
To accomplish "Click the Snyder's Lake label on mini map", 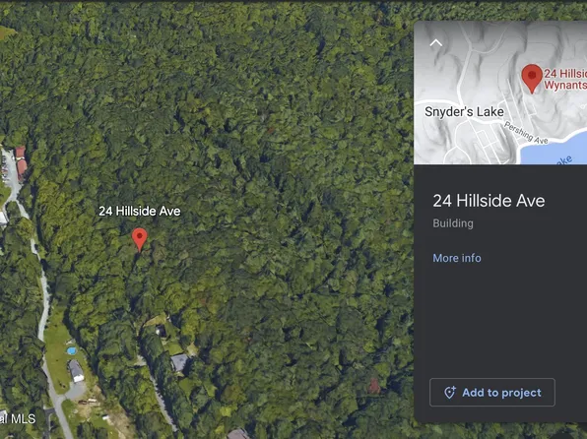I will pyautogui.click(x=464, y=111).
